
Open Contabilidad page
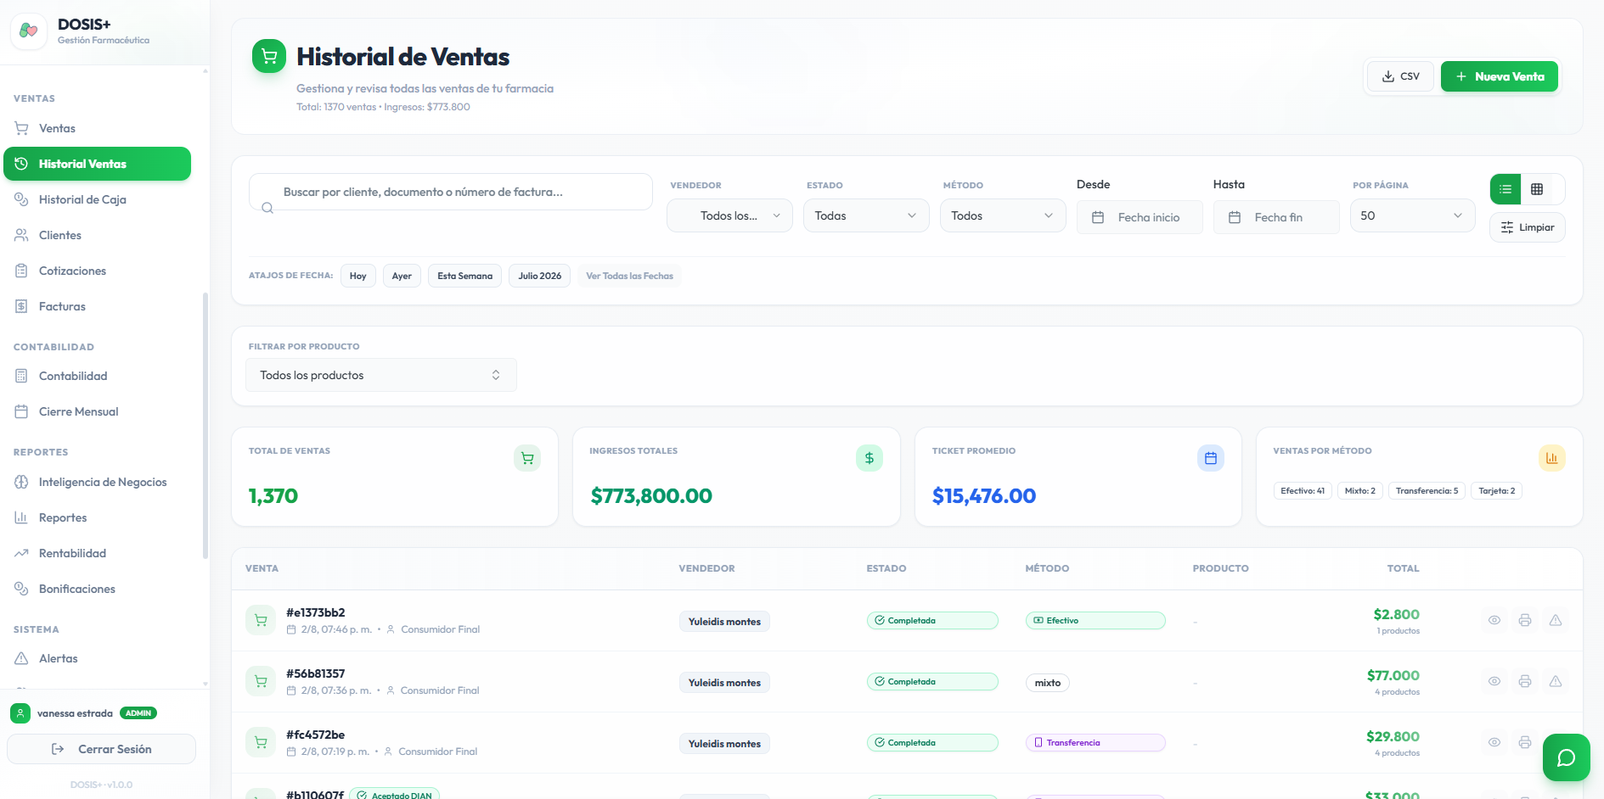click(x=97, y=376)
